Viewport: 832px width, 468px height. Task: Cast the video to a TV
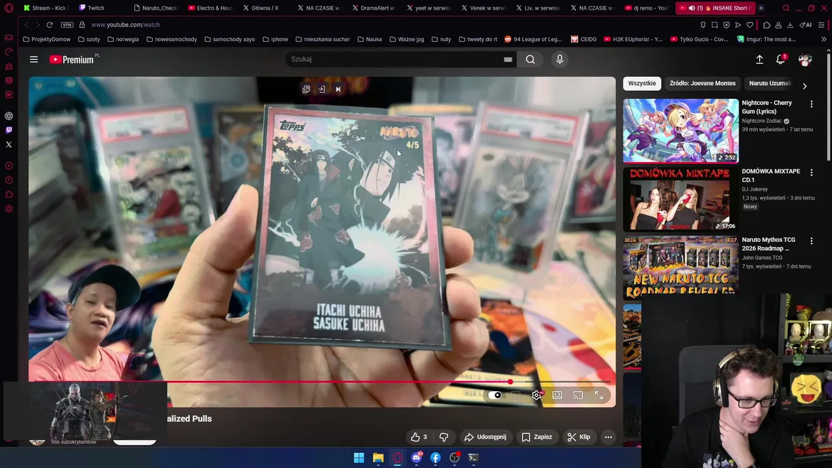(578, 395)
